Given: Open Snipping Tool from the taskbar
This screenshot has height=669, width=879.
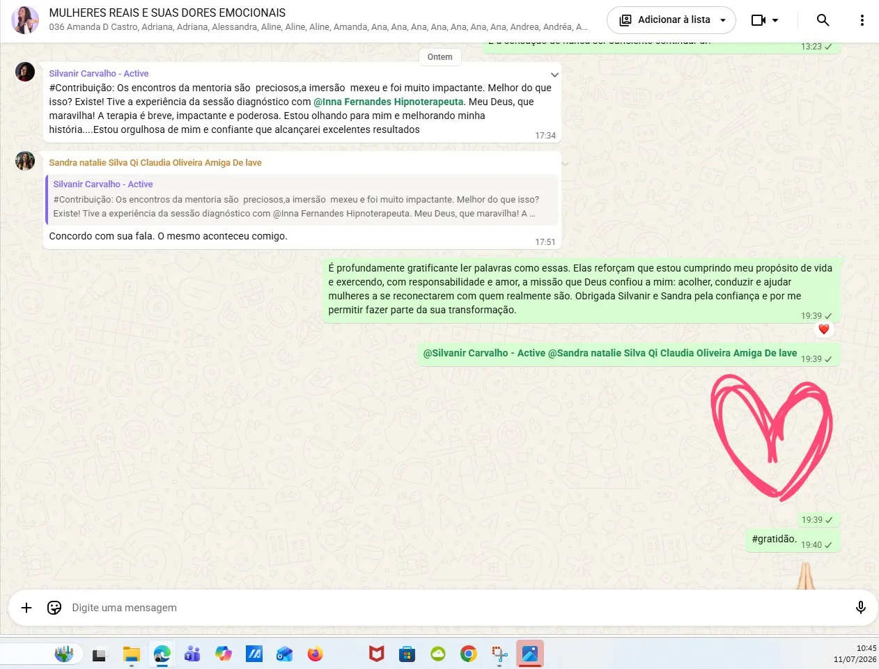Looking at the screenshot, I should [x=499, y=654].
